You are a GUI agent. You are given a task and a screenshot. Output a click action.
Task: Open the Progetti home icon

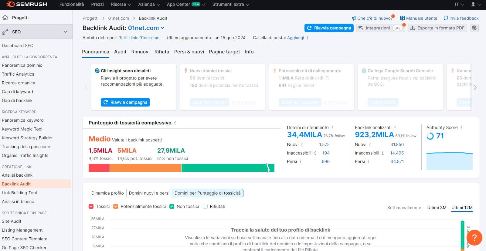click(5, 18)
